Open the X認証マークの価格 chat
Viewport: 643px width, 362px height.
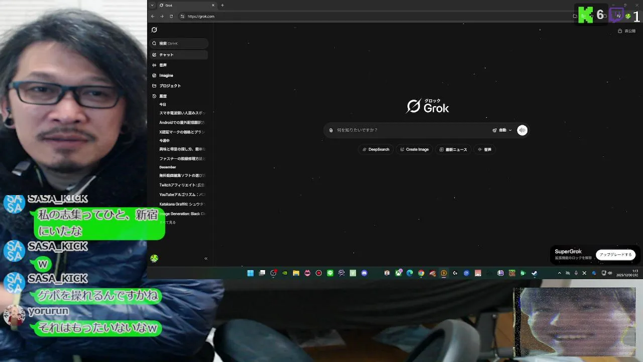[x=182, y=132]
